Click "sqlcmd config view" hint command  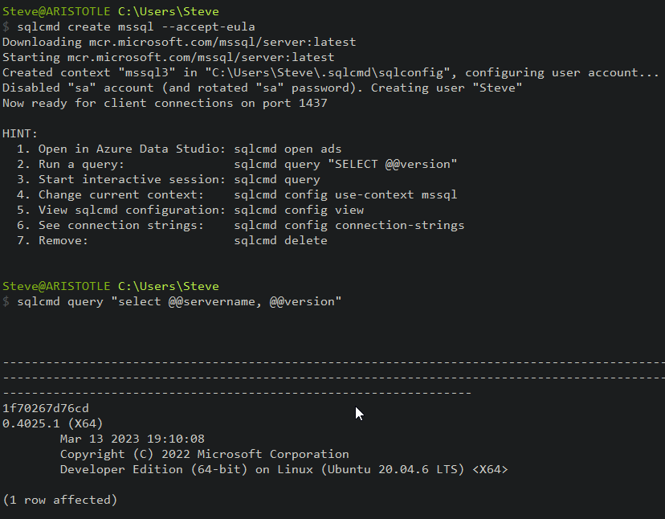(299, 210)
